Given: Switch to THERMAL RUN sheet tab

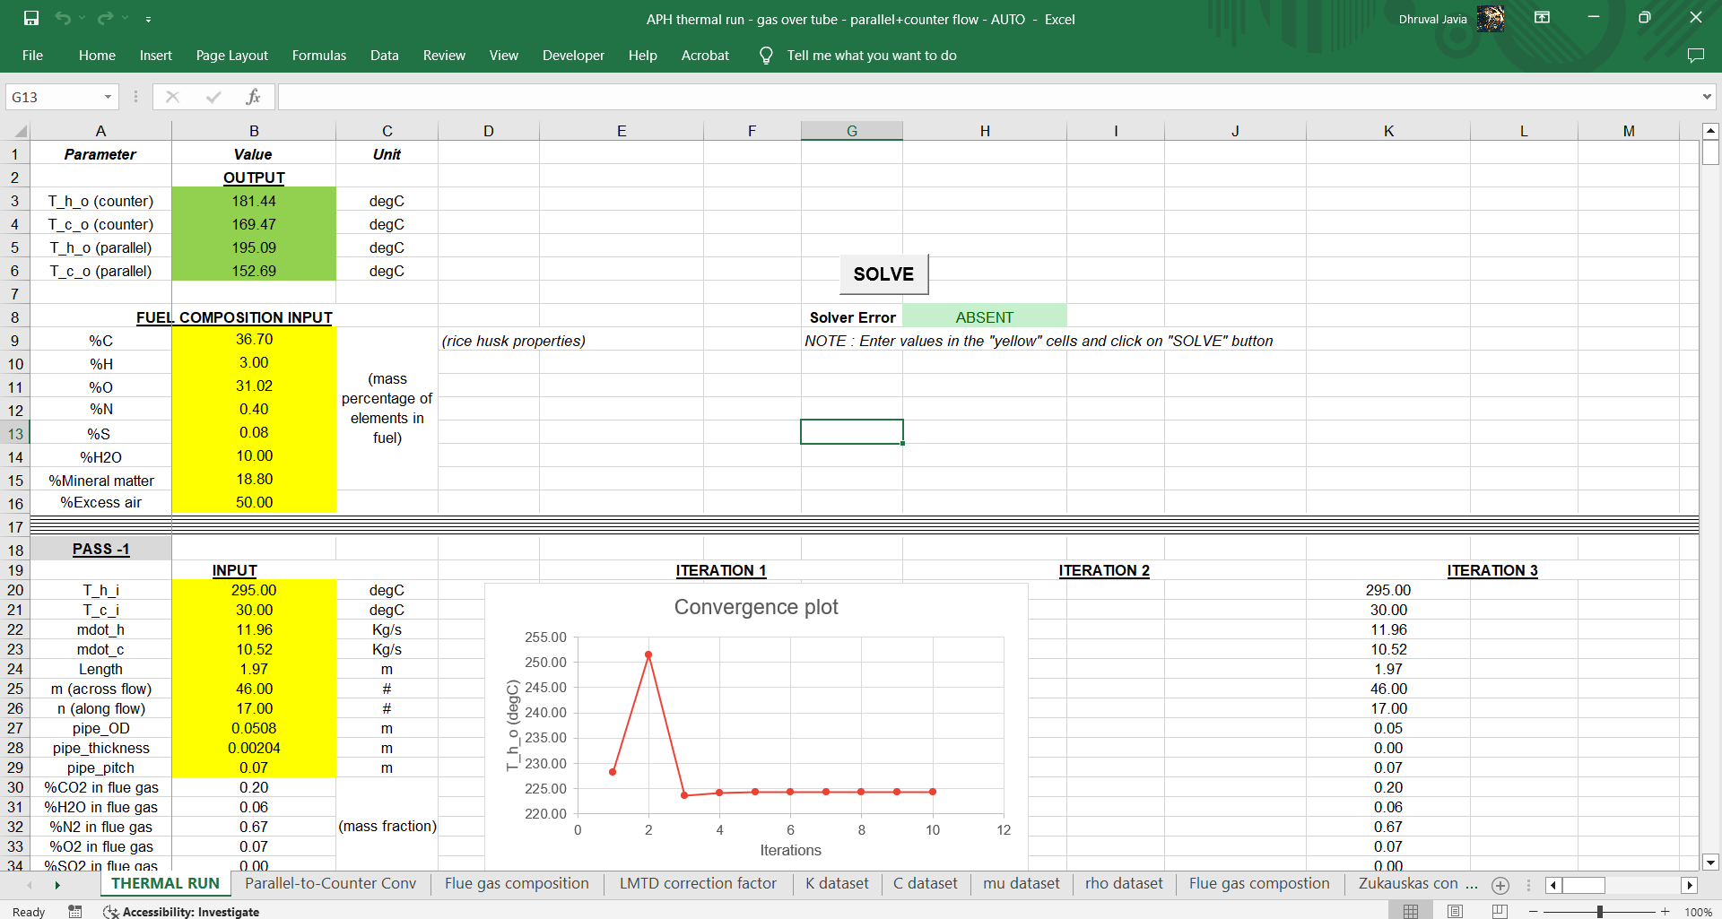Looking at the screenshot, I should point(165,883).
